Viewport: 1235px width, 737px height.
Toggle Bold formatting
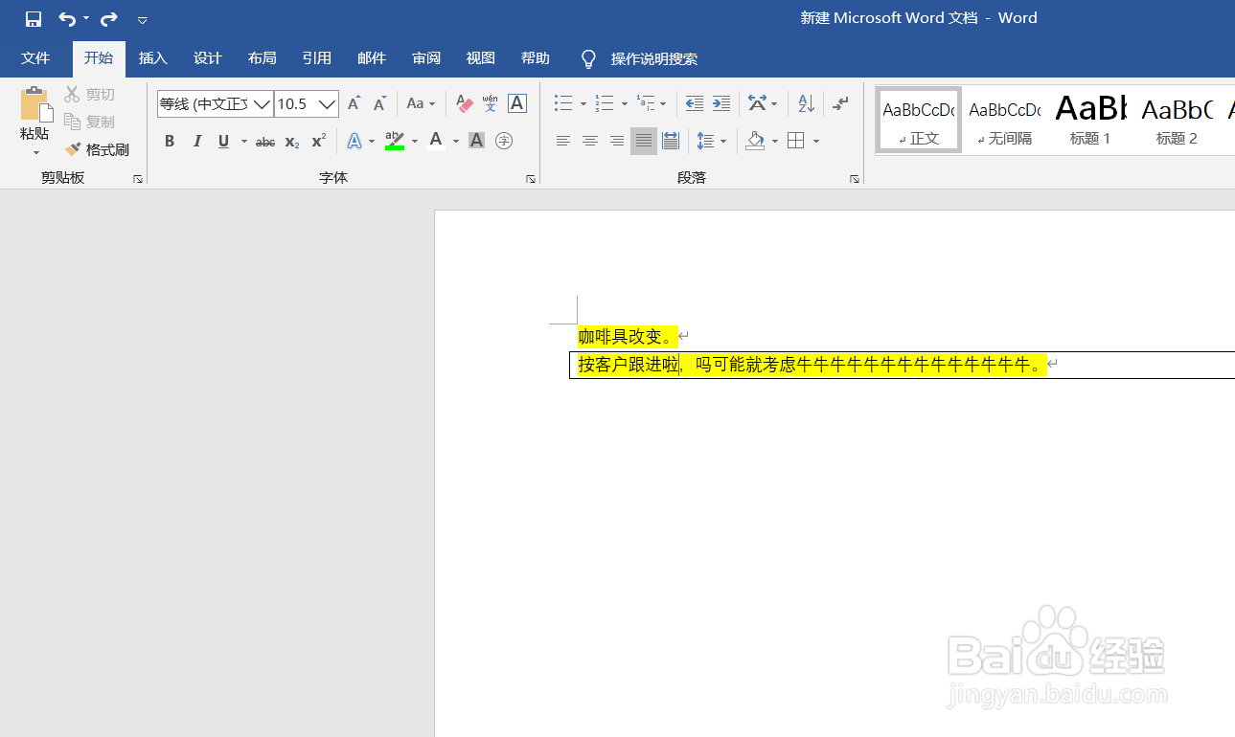click(x=170, y=142)
